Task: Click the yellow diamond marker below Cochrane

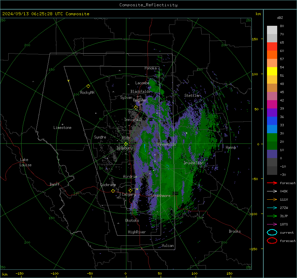Action: coord(113,191)
